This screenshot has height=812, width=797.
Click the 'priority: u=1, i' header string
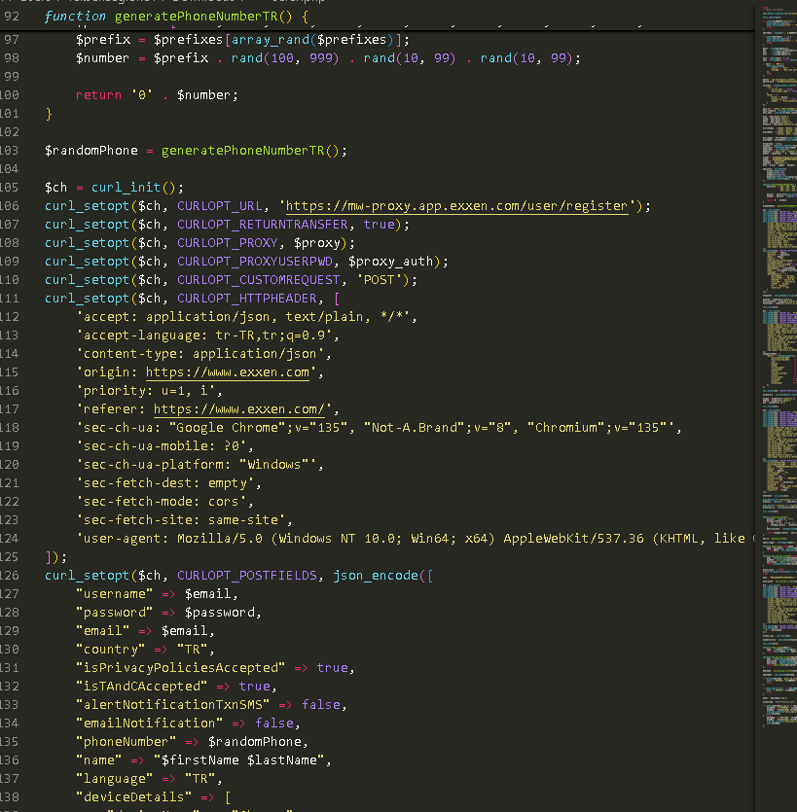(146, 391)
